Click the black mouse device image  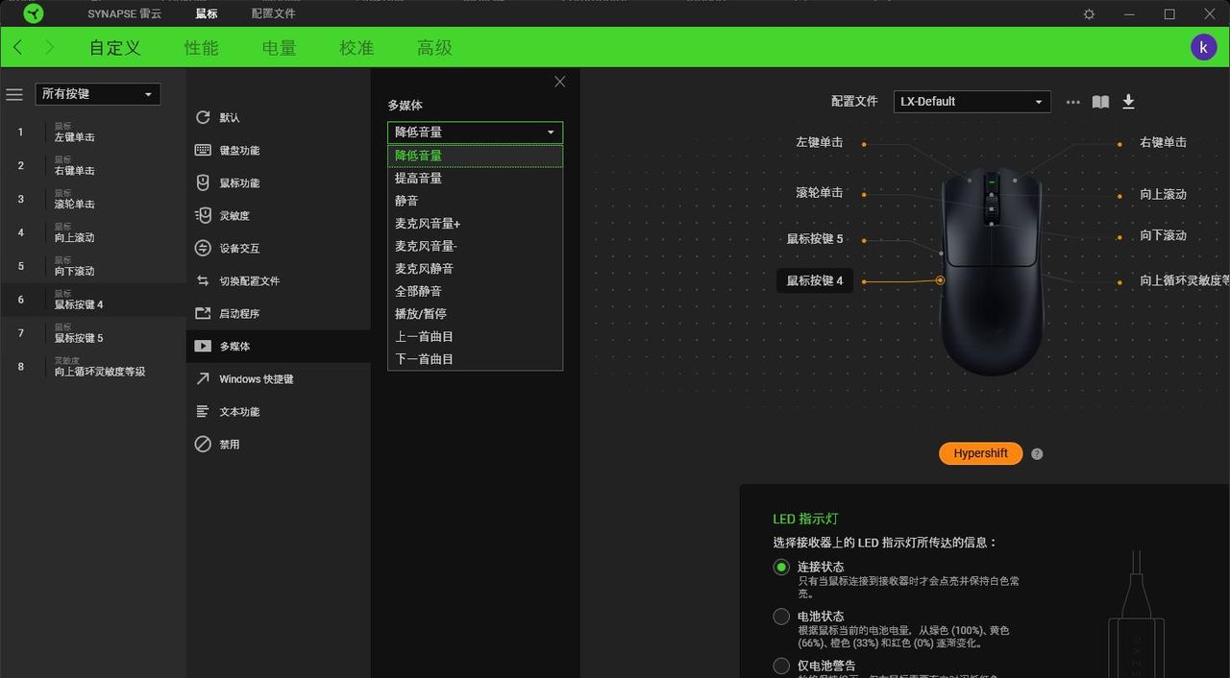click(x=992, y=271)
